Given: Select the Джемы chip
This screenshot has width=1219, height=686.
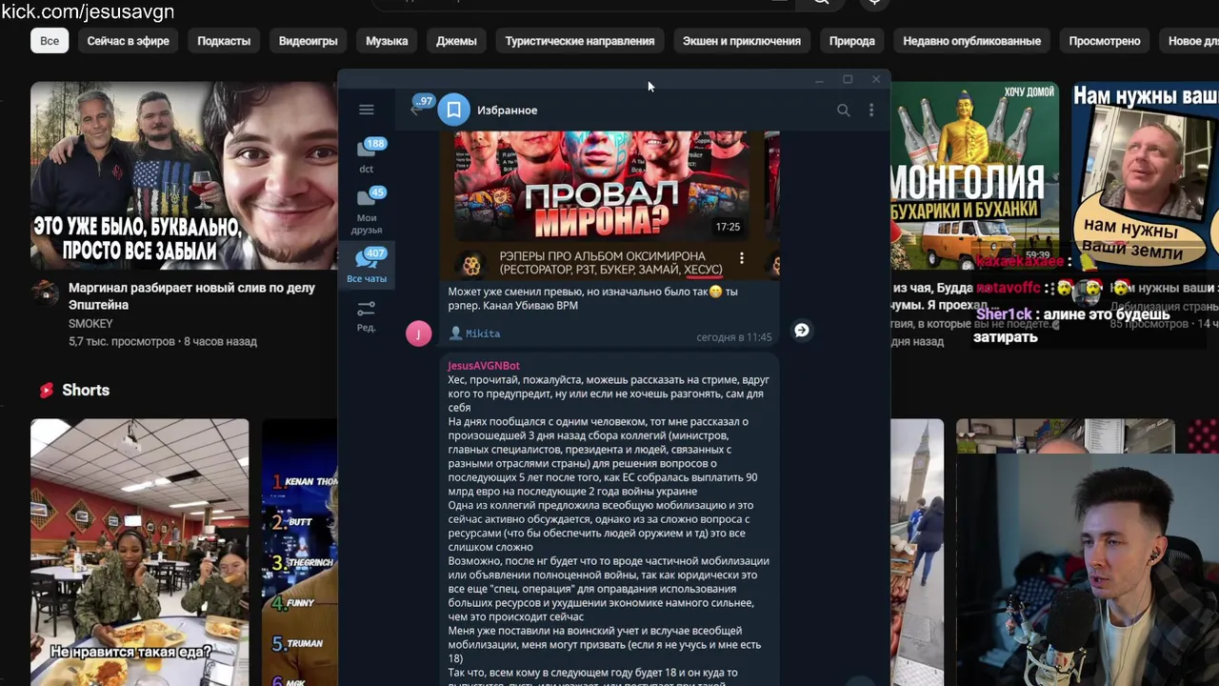Looking at the screenshot, I should click(x=456, y=41).
